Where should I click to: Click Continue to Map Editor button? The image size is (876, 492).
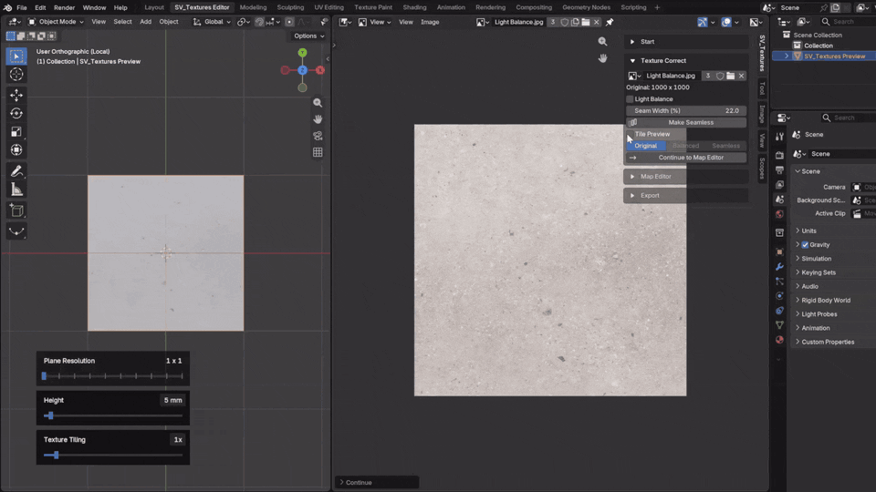[686, 158]
